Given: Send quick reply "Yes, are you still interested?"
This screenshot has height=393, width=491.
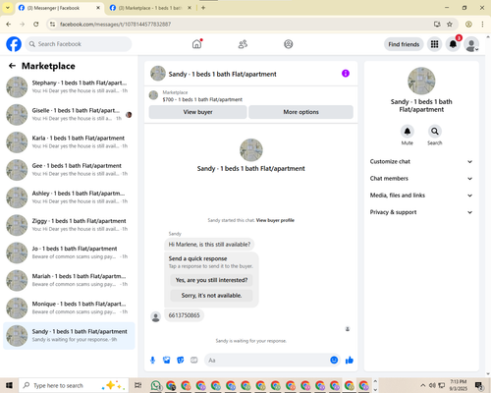Looking at the screenshot, I should click(x=211, y=280).
